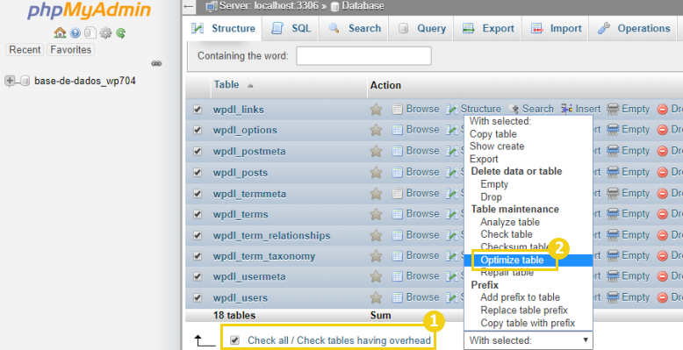Open the wpdl_users table link

[x=240, y=298]
